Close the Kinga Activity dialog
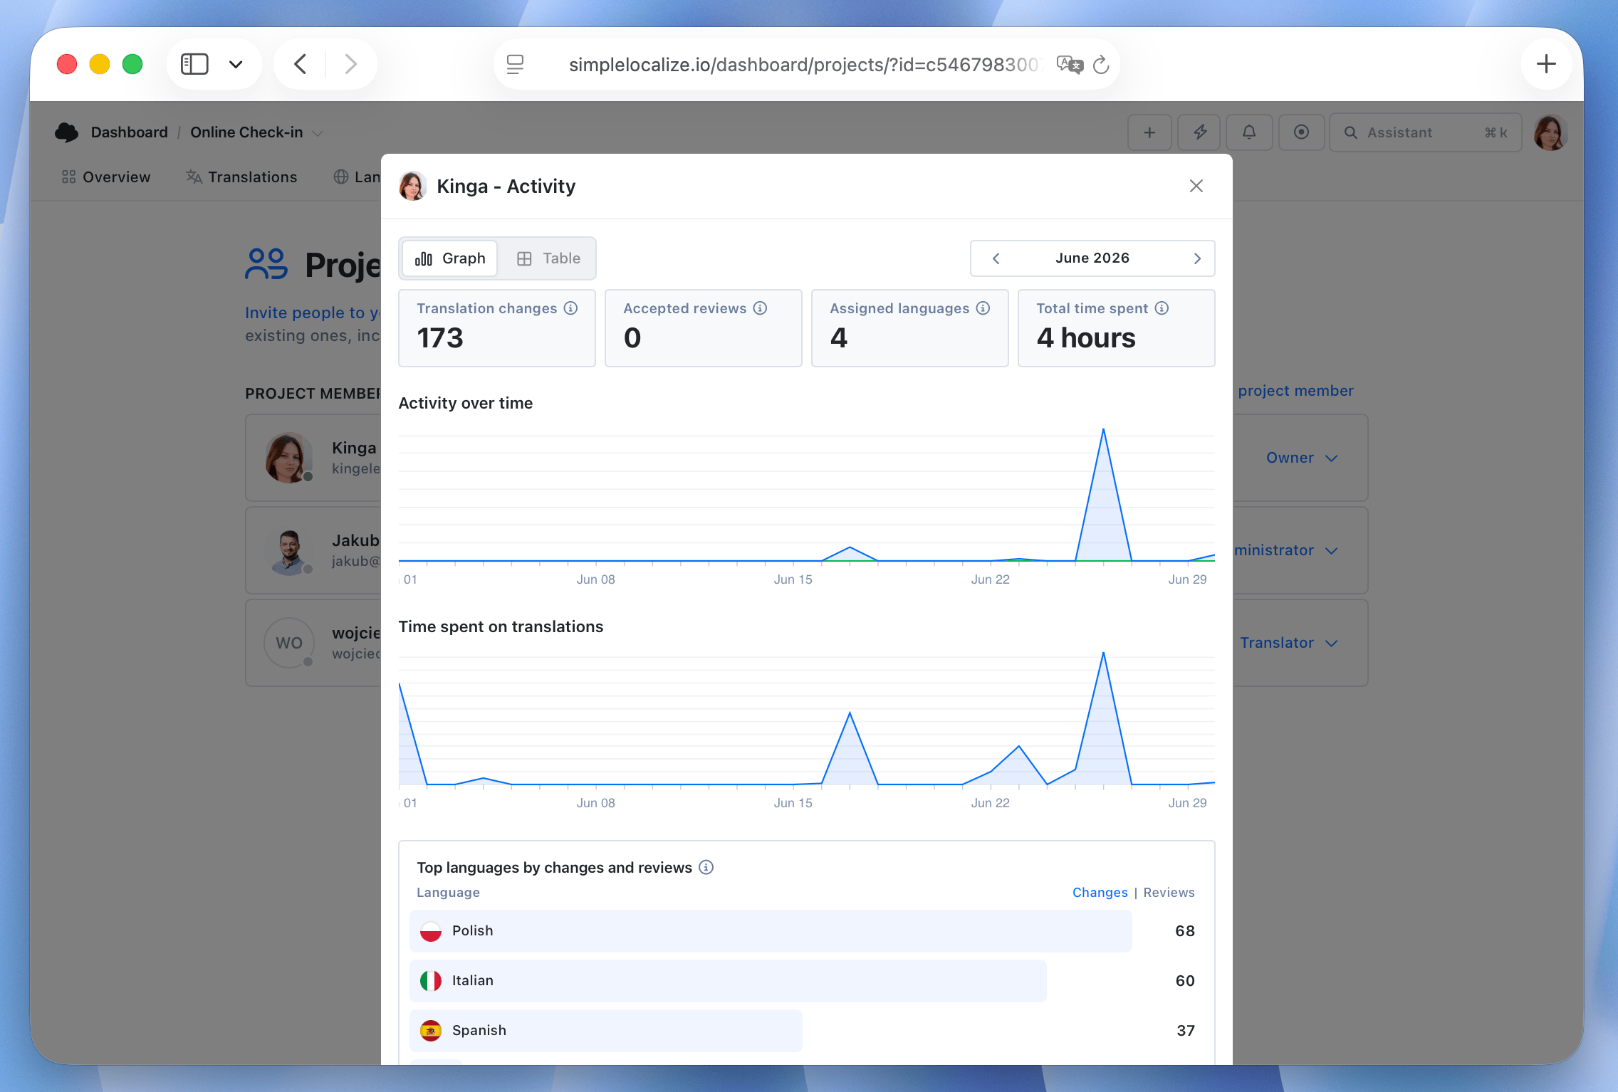 tap(1196, 186)
